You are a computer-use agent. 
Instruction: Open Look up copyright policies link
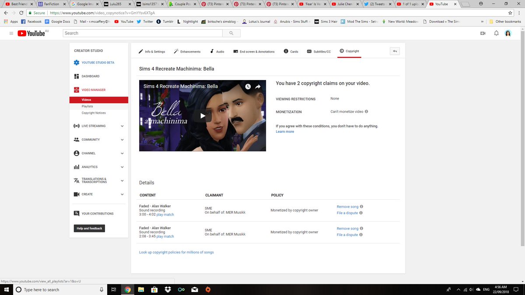click(176, 252)
